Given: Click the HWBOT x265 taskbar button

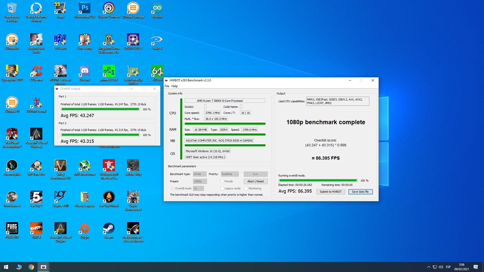Looking at the screenshot, I should [43, 267].
